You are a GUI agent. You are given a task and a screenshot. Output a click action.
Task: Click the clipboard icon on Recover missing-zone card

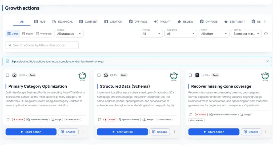pyautogui.click(x=197, y=75)
